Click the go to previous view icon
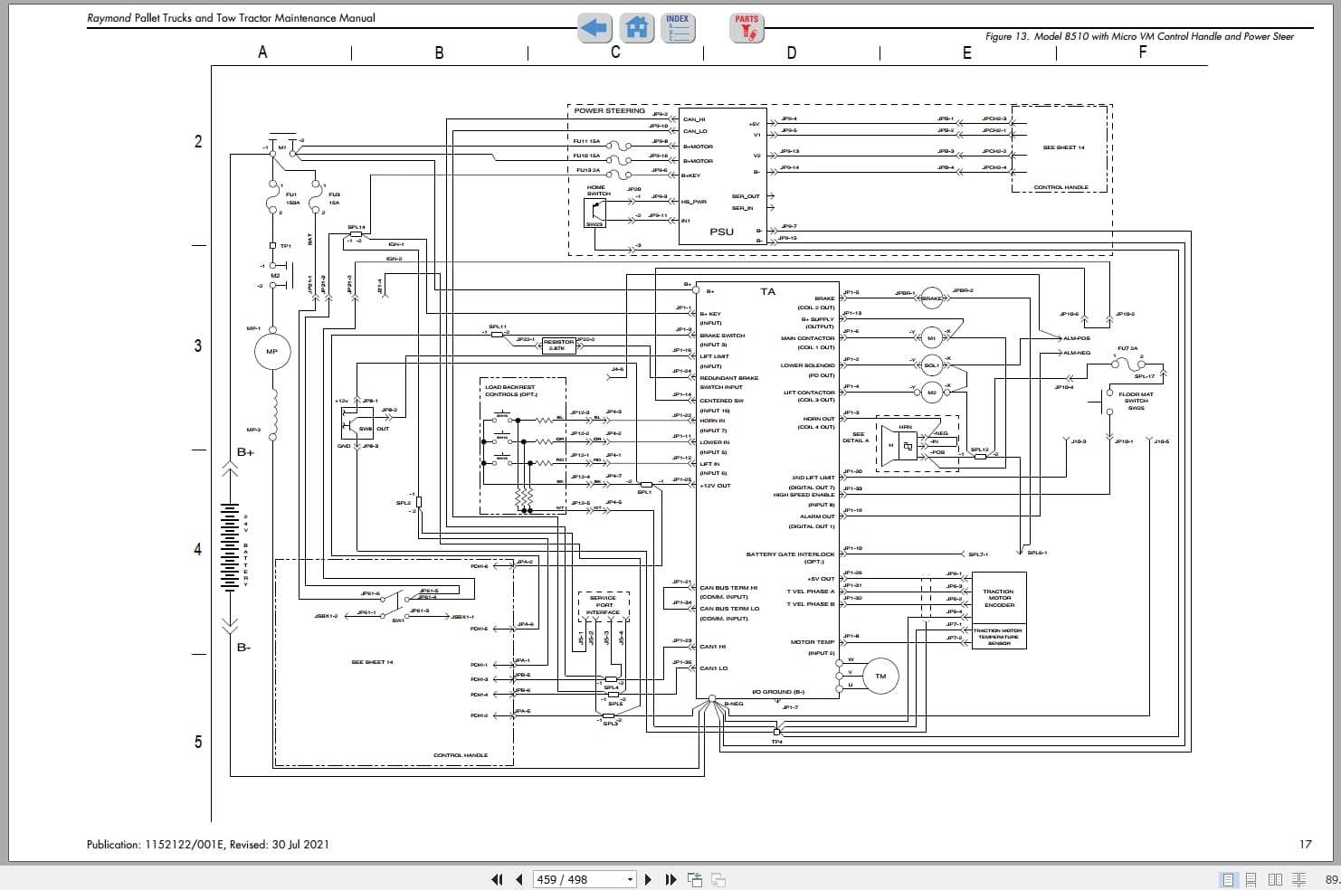This screenshot has width=1341, height=890. coord(695,879)
